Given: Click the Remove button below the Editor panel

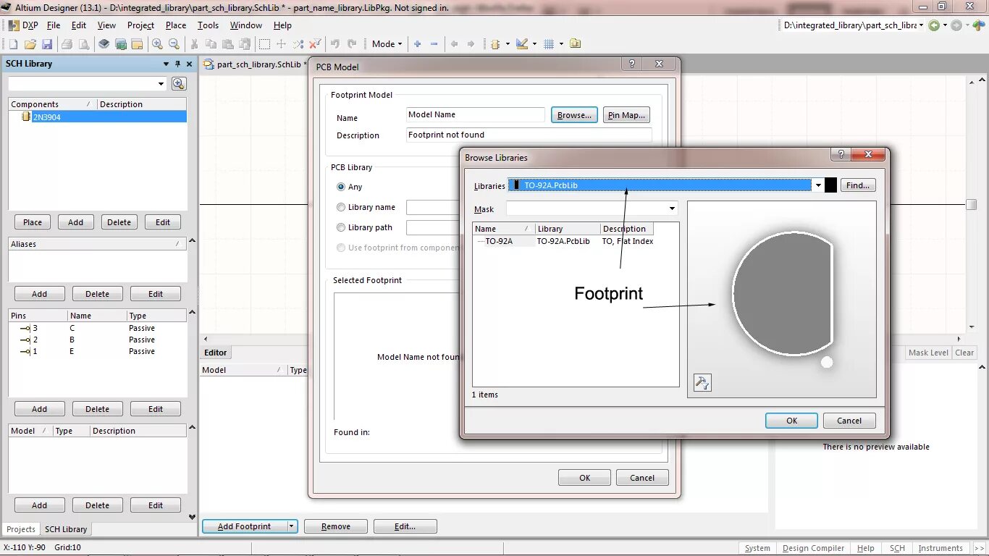Looking at the screenshot, I should (x=336, y=526).
